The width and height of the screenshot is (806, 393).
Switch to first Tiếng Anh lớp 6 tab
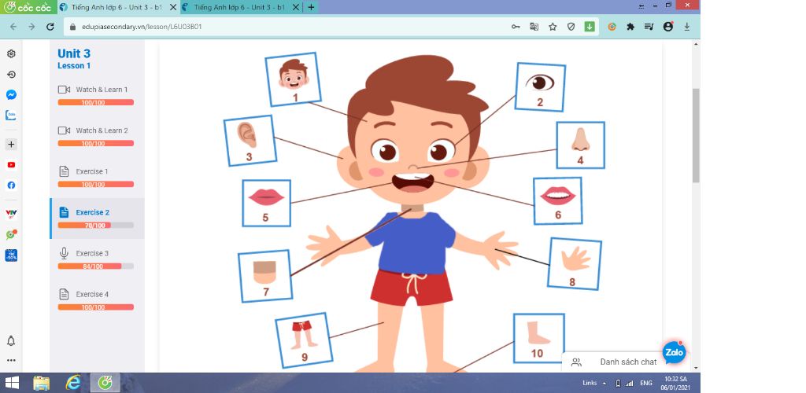click(x=118, y=8)
